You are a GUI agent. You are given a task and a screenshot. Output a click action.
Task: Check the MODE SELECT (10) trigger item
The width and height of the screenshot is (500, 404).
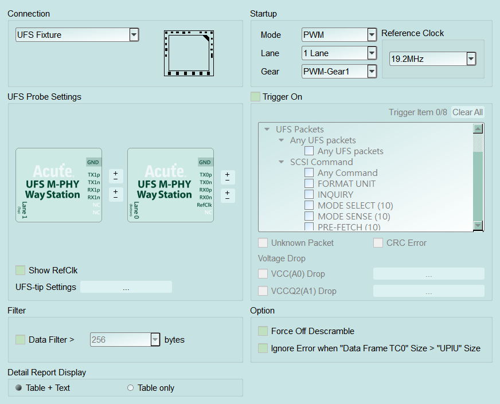309,205
